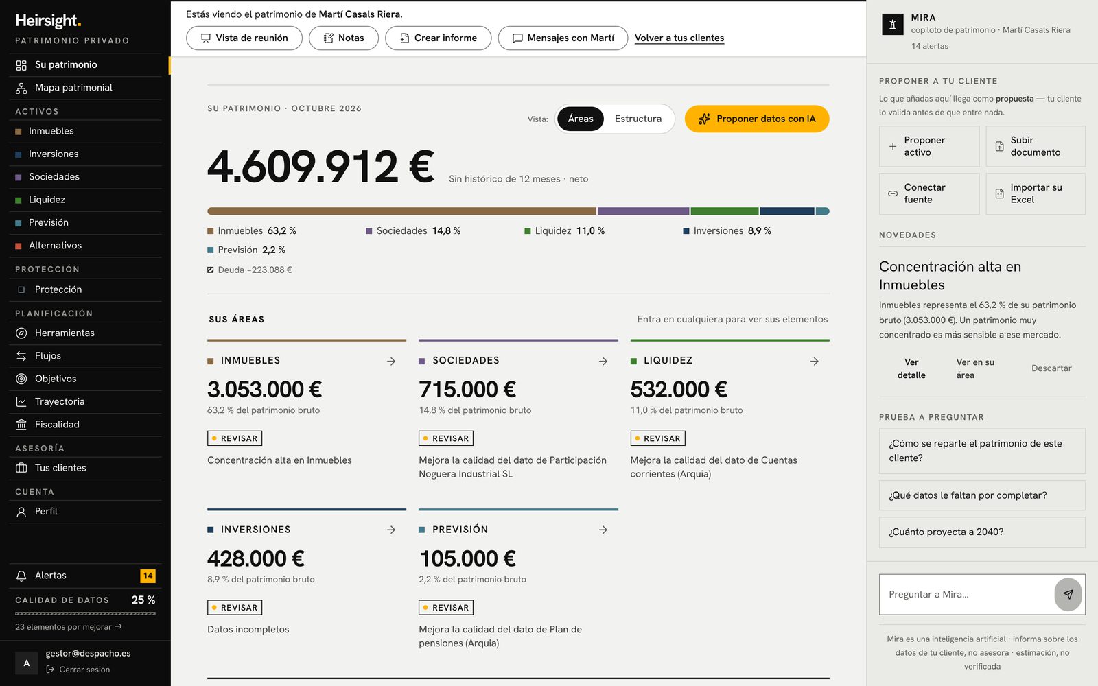Open the Inmuebles area card arrow
The image size is (1098, 686).
click(x=391, y=361)
